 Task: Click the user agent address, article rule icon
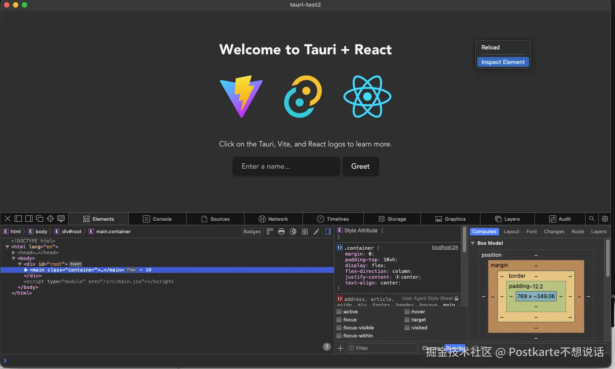click(x=340, y=299)
